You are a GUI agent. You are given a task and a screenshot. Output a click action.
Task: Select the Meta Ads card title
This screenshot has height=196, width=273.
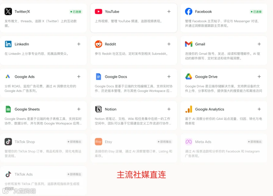click(x=203, y=142)
